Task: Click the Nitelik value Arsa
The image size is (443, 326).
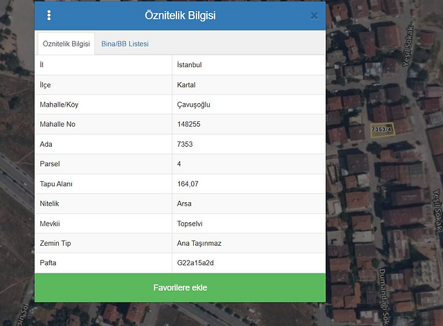Action: tap(184, 203)
